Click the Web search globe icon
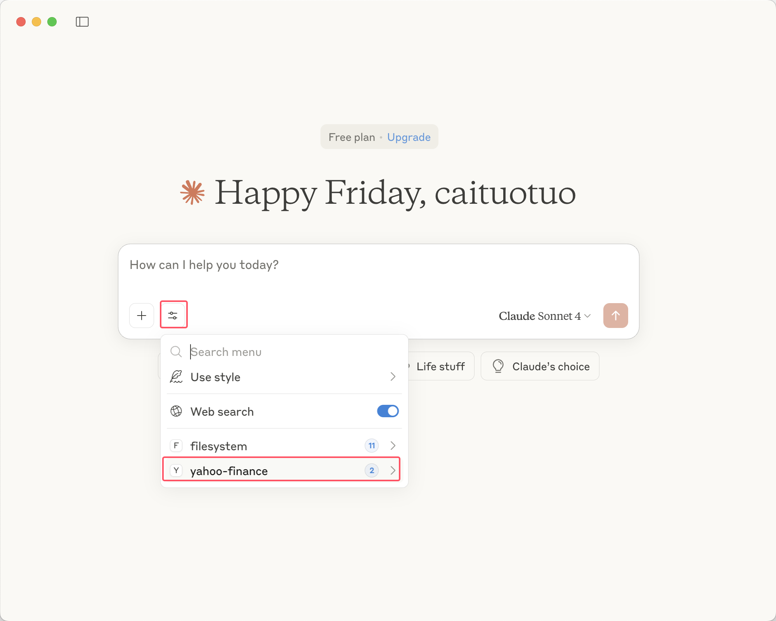Viewport: 776px width, 621px height. pos(176,411)
